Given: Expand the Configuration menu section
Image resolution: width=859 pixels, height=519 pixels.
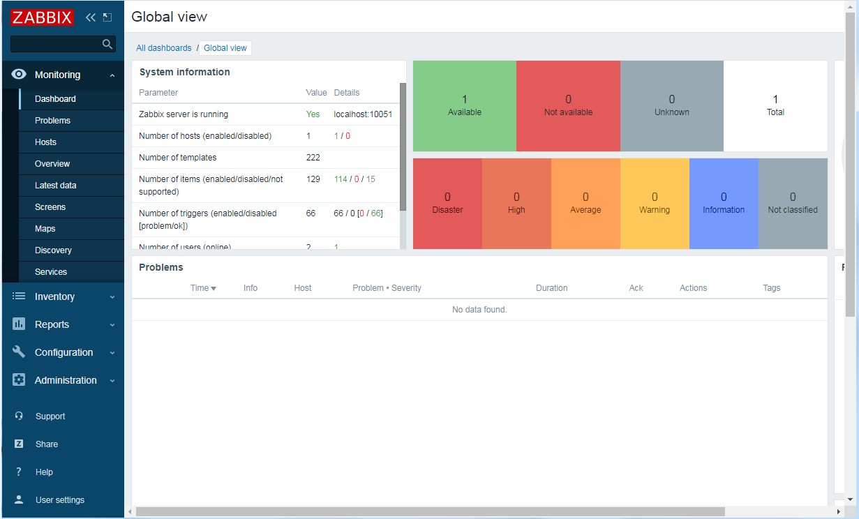Looking at the screenshot, I should pyautogui.click(x=112, y=353).
